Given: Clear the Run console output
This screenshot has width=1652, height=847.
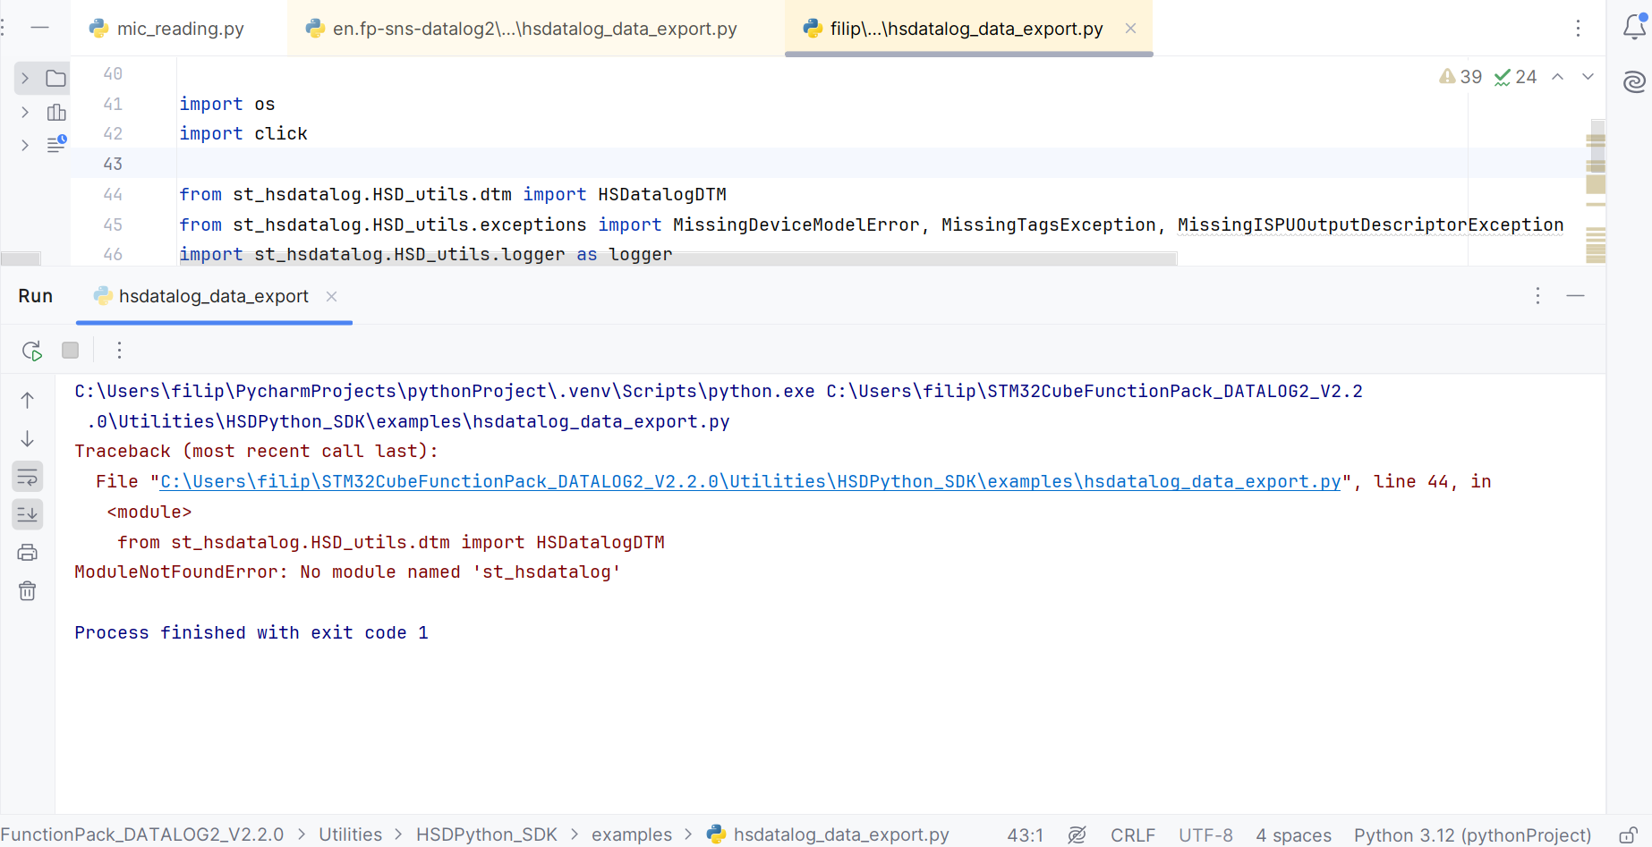Looking at the screenshot, I should (x=27, y=590).
